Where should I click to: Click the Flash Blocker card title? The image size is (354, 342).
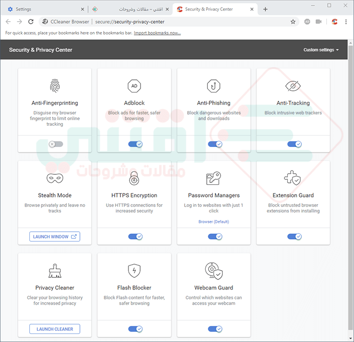pyautogui.click(x=135, y=287)
